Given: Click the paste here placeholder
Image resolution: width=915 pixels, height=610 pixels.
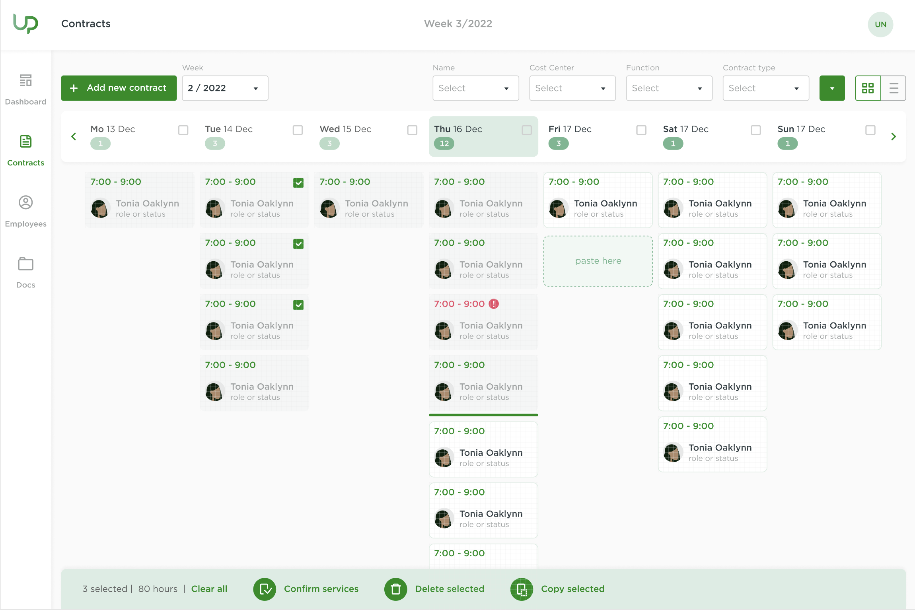Looking at the screenshot, I should click(x=598, y=261).
